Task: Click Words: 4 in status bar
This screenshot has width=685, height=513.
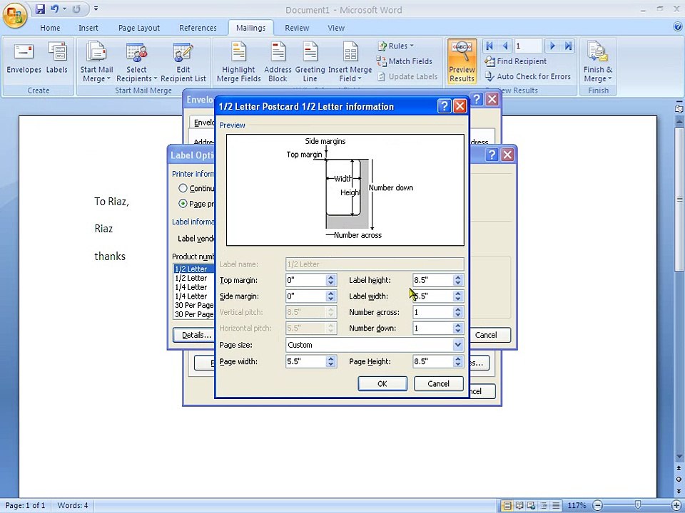Action: (x=73, y=506)
